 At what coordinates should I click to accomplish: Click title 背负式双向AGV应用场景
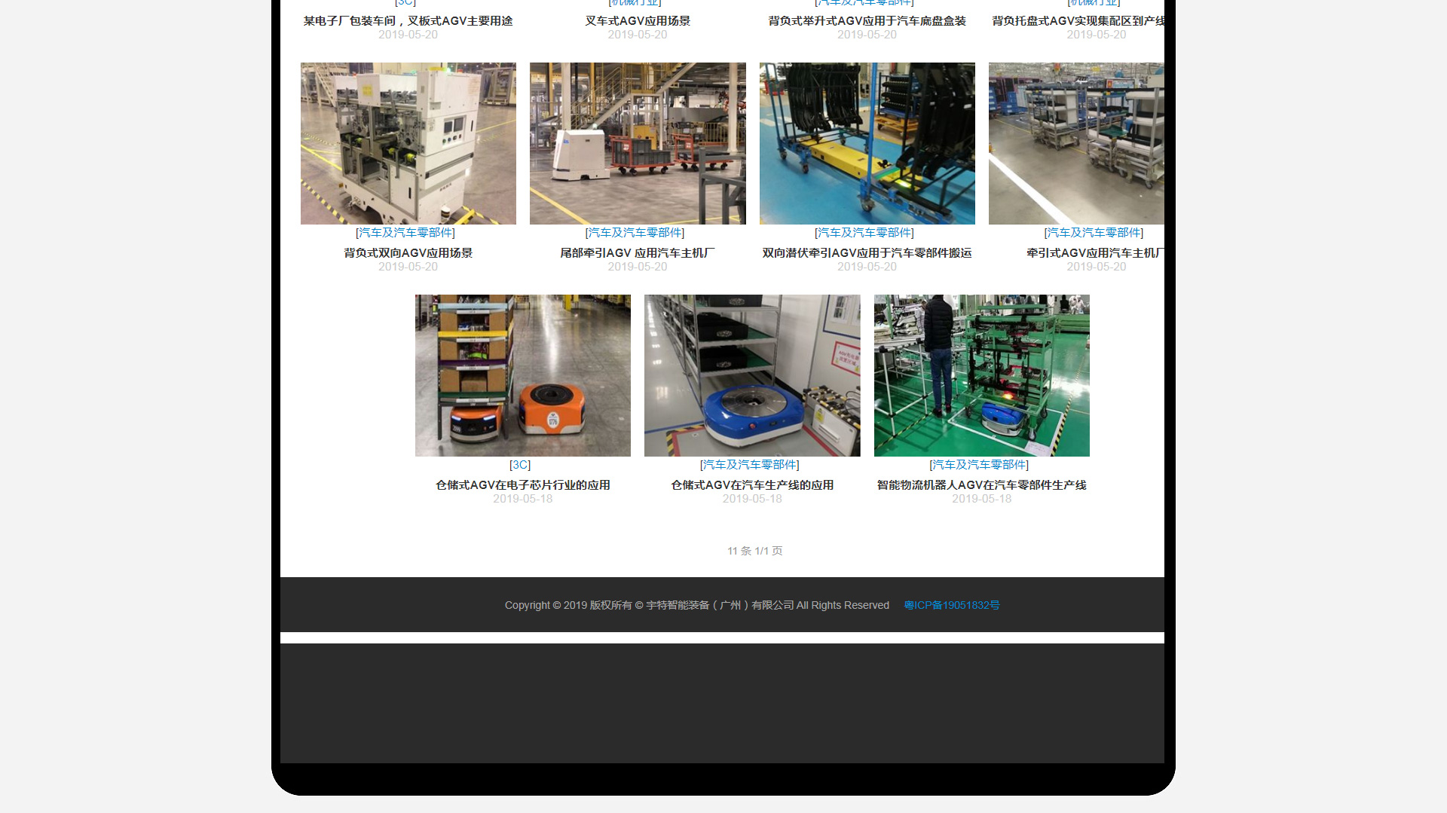(408, 253)
